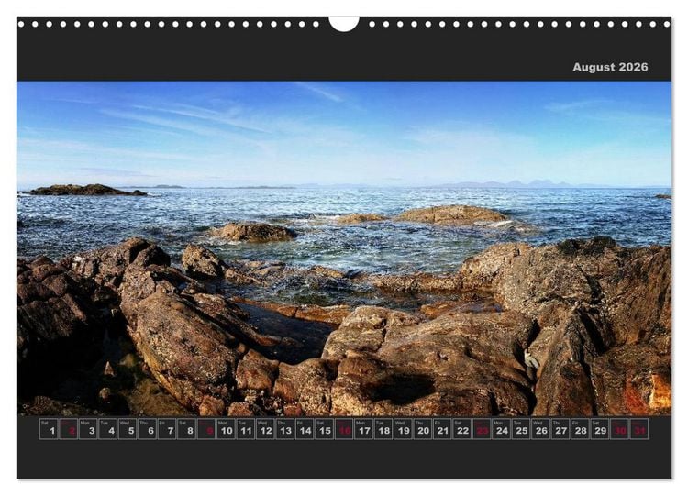Pick day 3 in the date strip

88,429
